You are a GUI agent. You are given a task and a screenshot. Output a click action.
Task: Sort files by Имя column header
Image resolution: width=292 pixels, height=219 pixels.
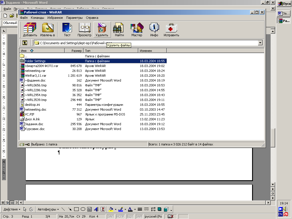pyautogui.click(x=42, y=51)
